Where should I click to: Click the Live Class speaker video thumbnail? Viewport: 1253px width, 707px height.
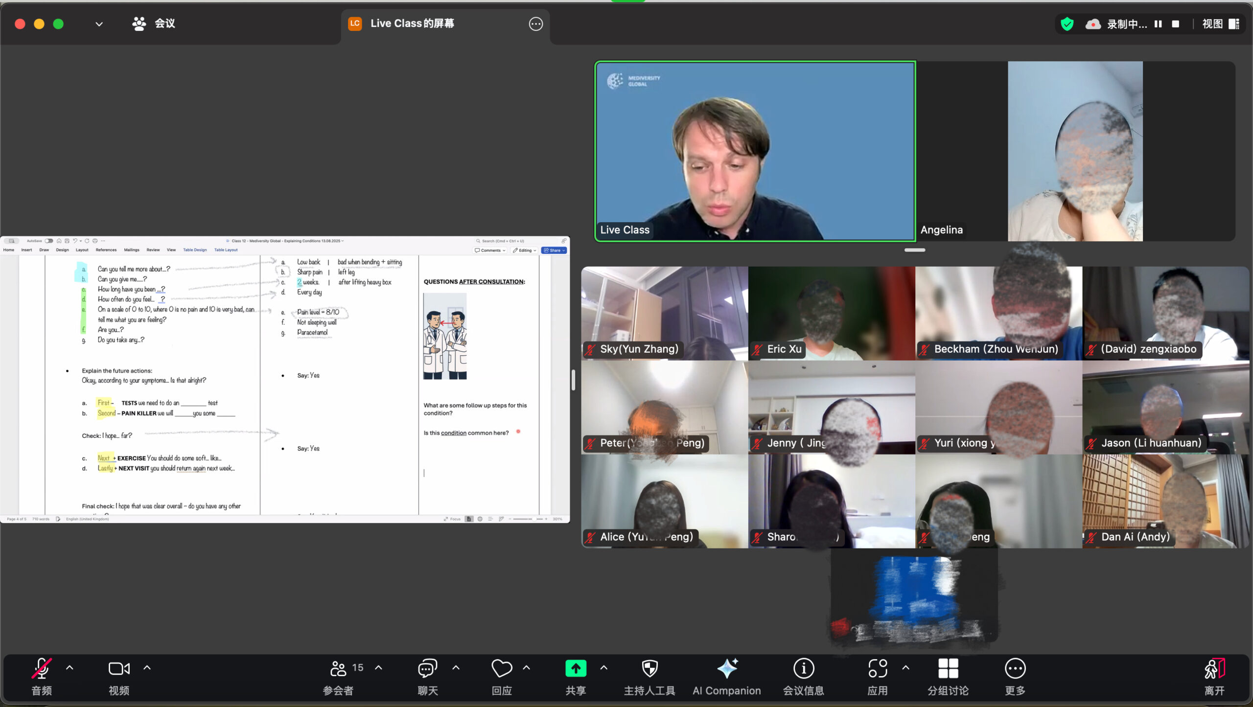point(755,151)
